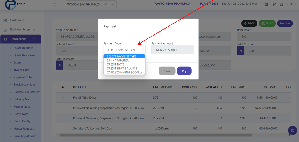
Task: Open the notifications bell icon
Action: tap(281, 5)
